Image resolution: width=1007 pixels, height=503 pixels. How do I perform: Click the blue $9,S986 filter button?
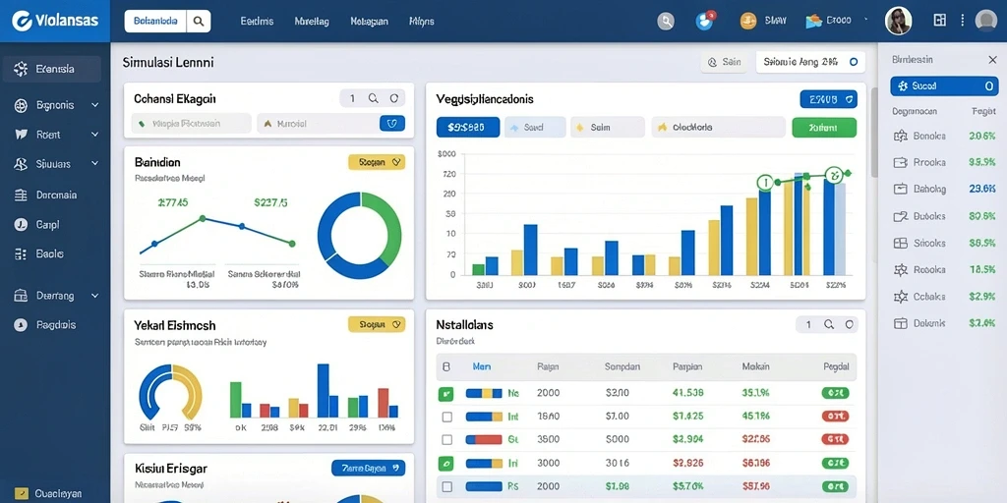(x=468, y=128)
